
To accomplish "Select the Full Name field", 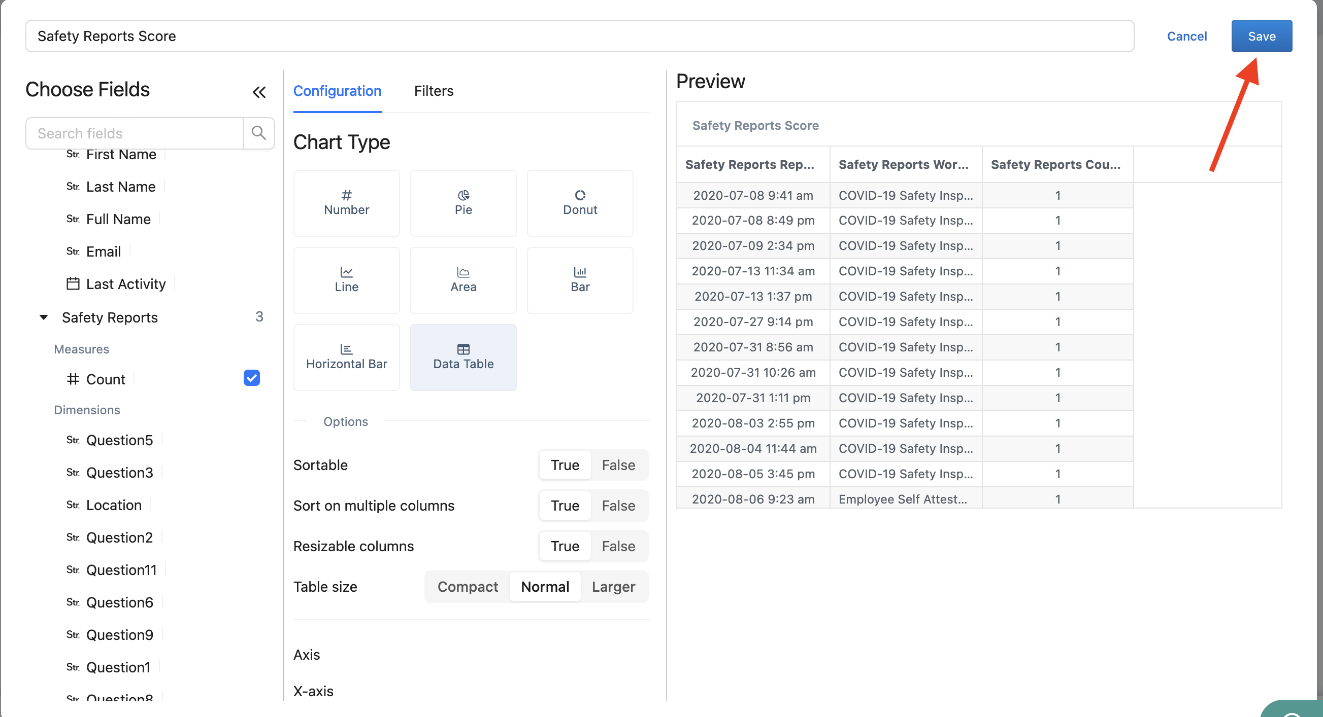I will (118, 219).
